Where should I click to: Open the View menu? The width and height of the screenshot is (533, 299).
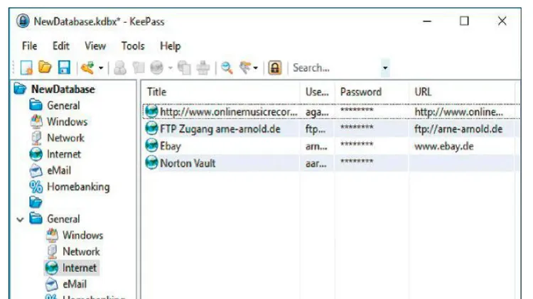pyautogui.click(x=95, y=46)
